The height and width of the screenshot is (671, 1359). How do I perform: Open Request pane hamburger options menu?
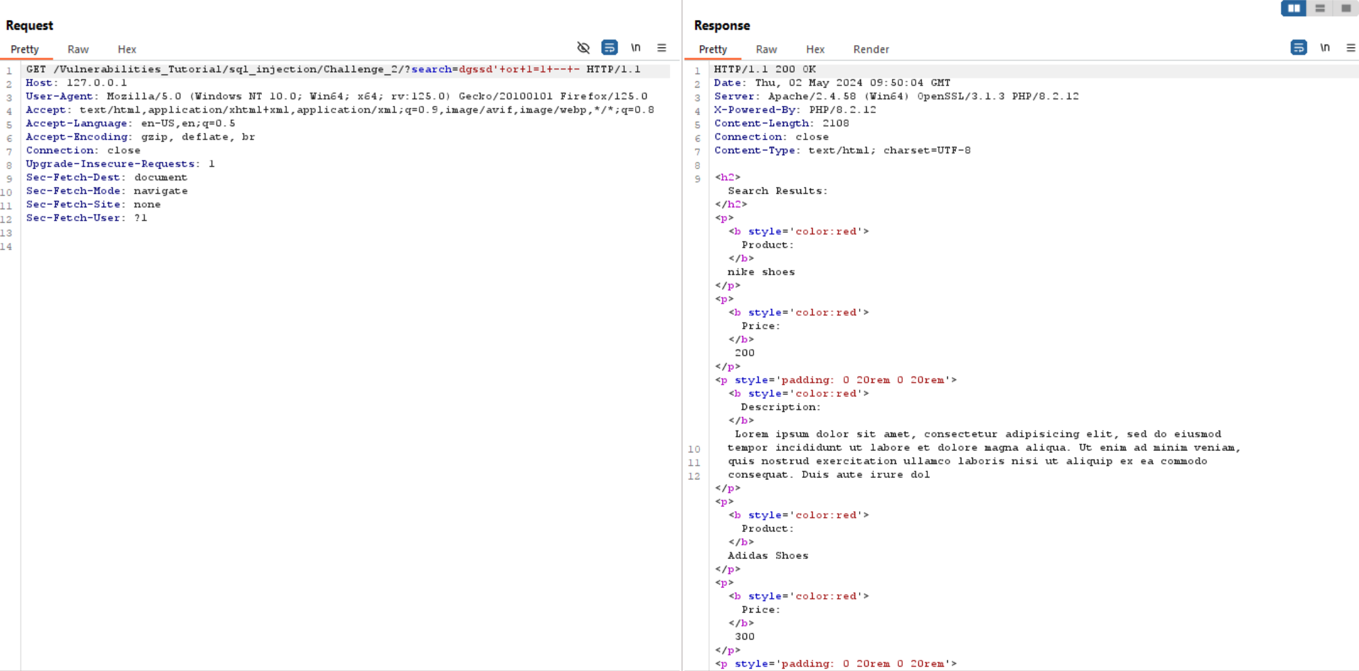click(x=661, y=48)
